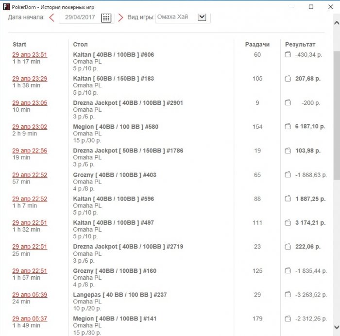This screenshot has width=340, height=336.
Task: Click the PokerDom logo in title bar
Action: tap(6, 7)
